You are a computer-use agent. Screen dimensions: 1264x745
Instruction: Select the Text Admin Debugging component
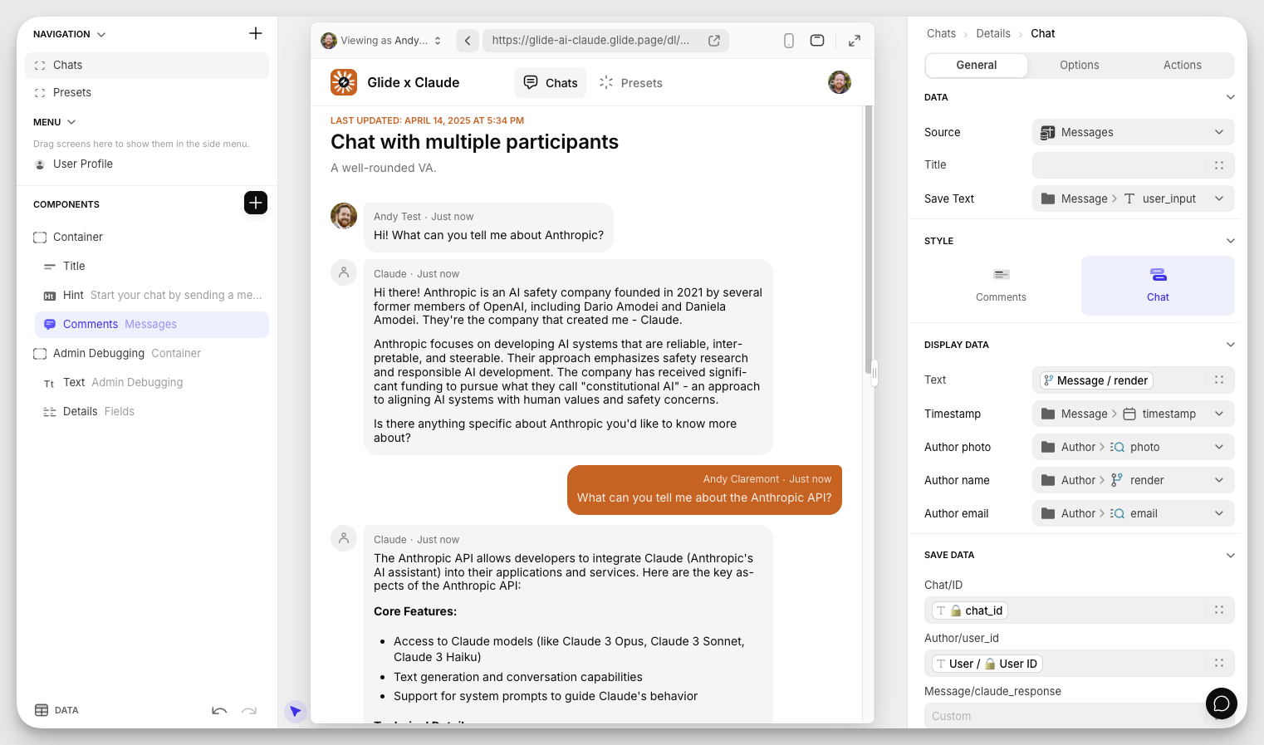click(x=152, y=382)
